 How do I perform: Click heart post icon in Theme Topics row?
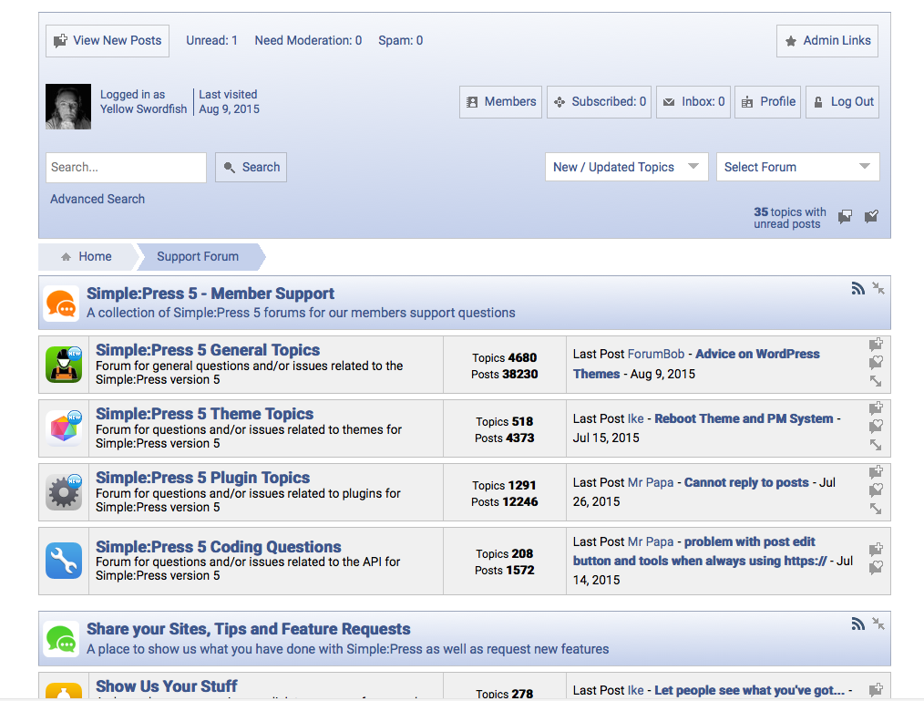click(x=876, y=426)
